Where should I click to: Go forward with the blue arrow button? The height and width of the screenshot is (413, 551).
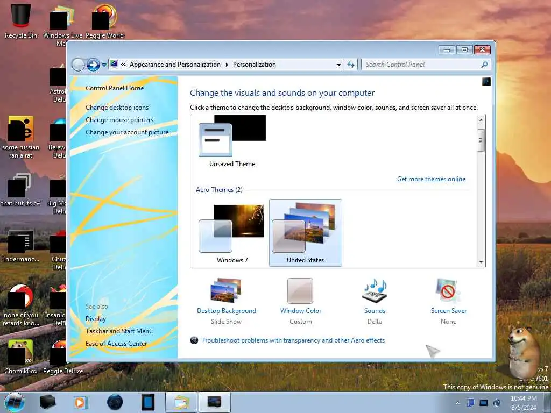tap(93, 65)
